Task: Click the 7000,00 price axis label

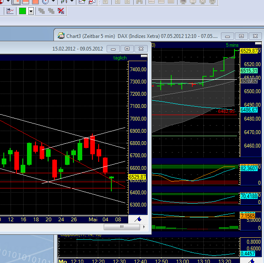Action: 138,118
